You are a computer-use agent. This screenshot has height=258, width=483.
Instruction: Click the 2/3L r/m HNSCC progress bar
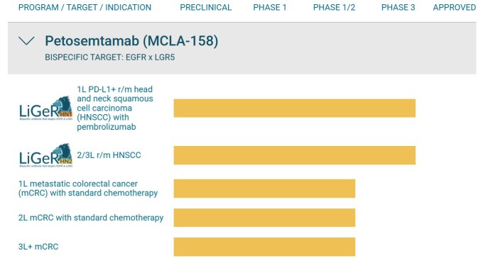click(295, 155)
